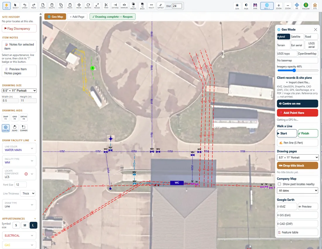Image resolution: width=322 pixels, height=249 pixels.
Task: Set symbol size to S
Action: pyautogui.click(x=16, y=225)
